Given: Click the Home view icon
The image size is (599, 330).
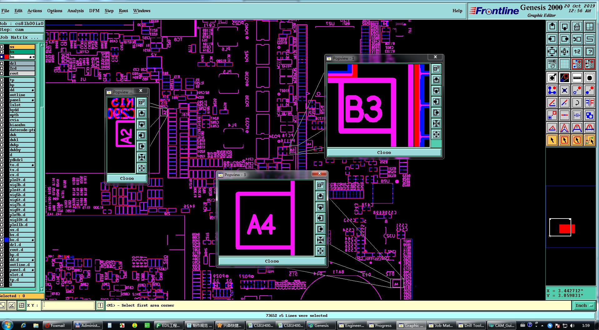Looking at the screenshot, I should tap(577, 27).
